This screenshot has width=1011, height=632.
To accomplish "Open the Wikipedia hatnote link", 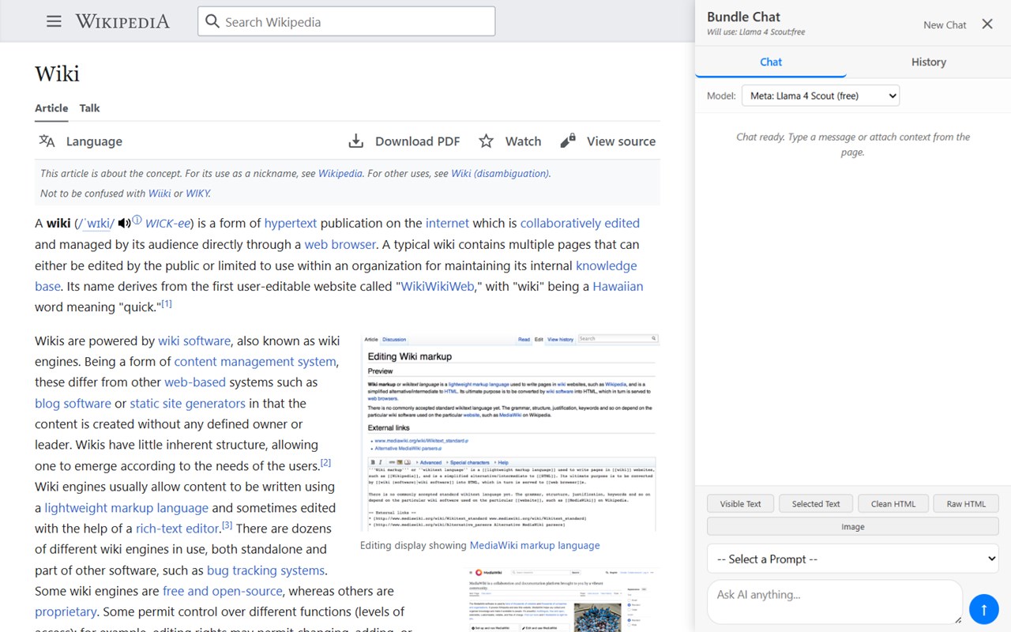I will point(340,173).
